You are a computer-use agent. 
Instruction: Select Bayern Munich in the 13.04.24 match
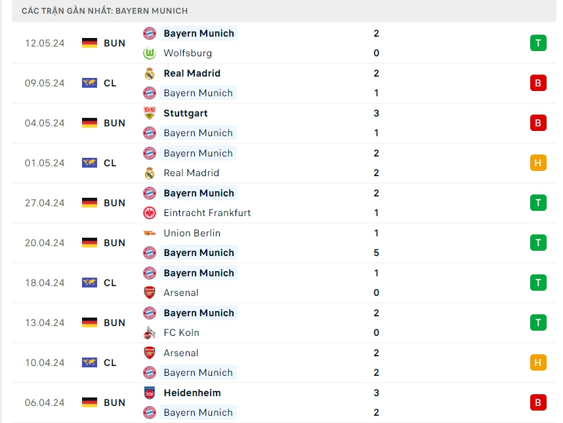[x=198, y=313]
